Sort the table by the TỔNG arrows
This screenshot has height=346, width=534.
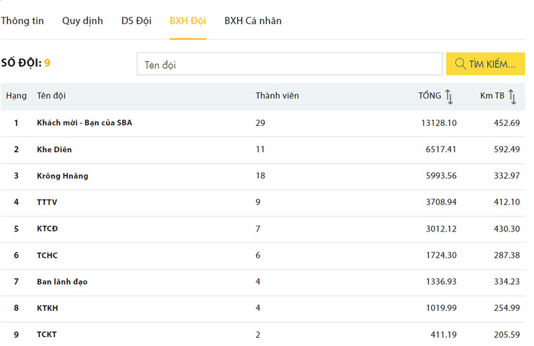click(x=449, y=97)
